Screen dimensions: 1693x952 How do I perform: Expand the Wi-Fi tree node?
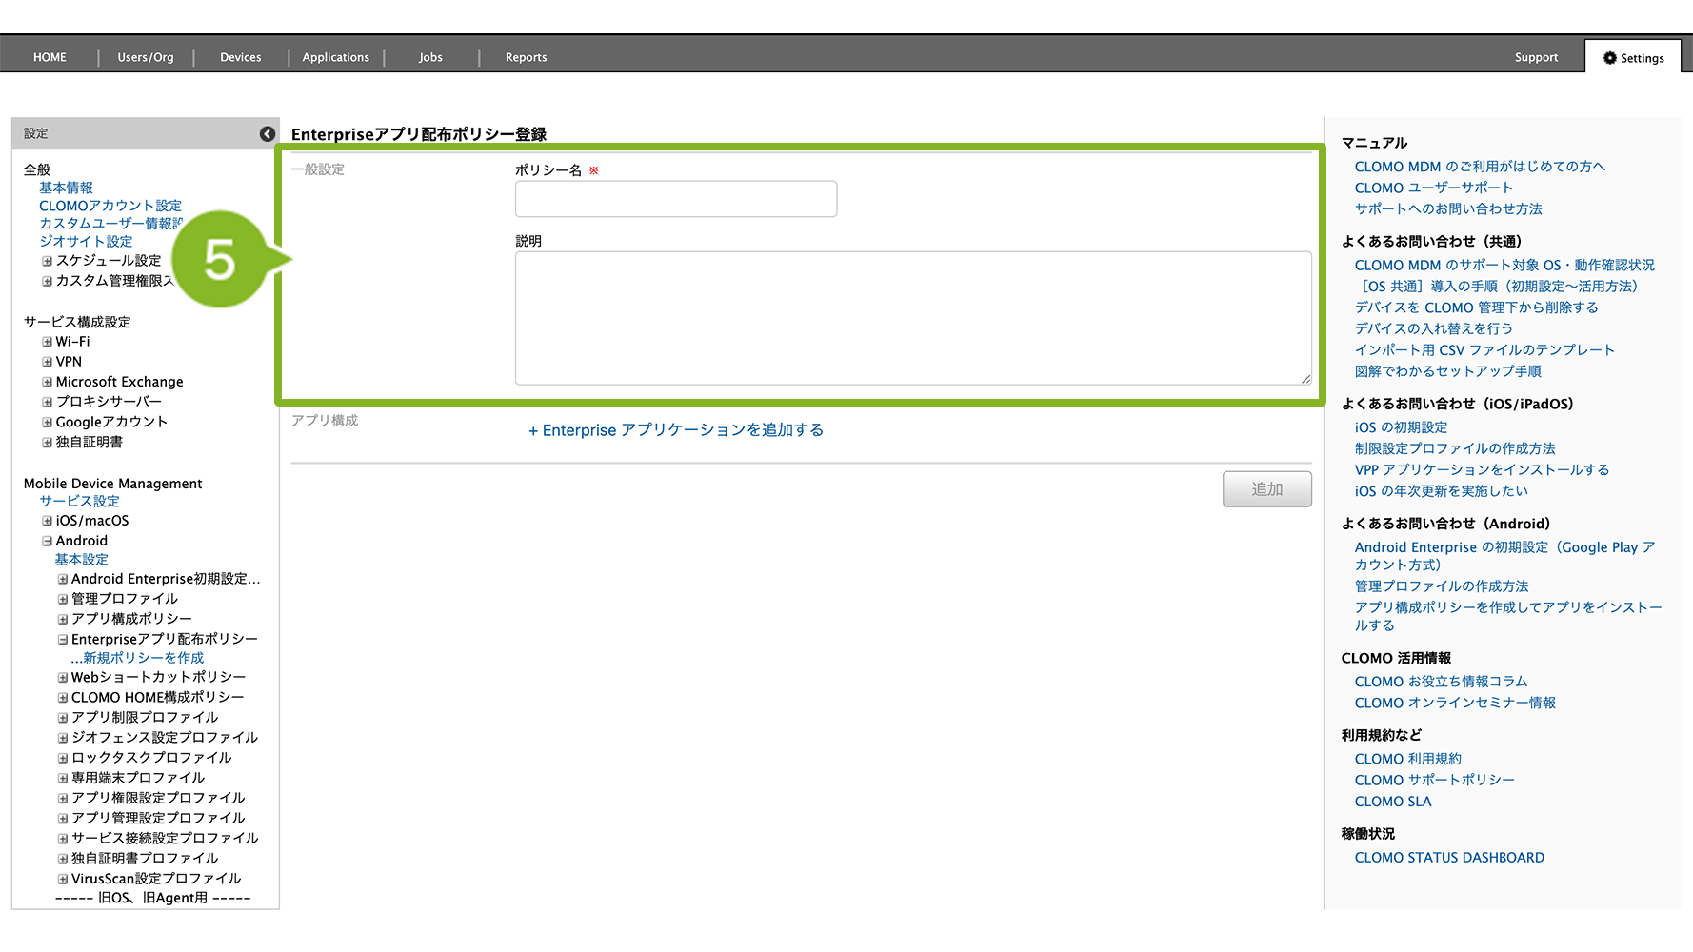47,342
